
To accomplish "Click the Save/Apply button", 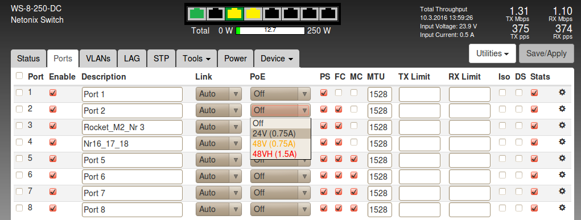I will point(546,53).
